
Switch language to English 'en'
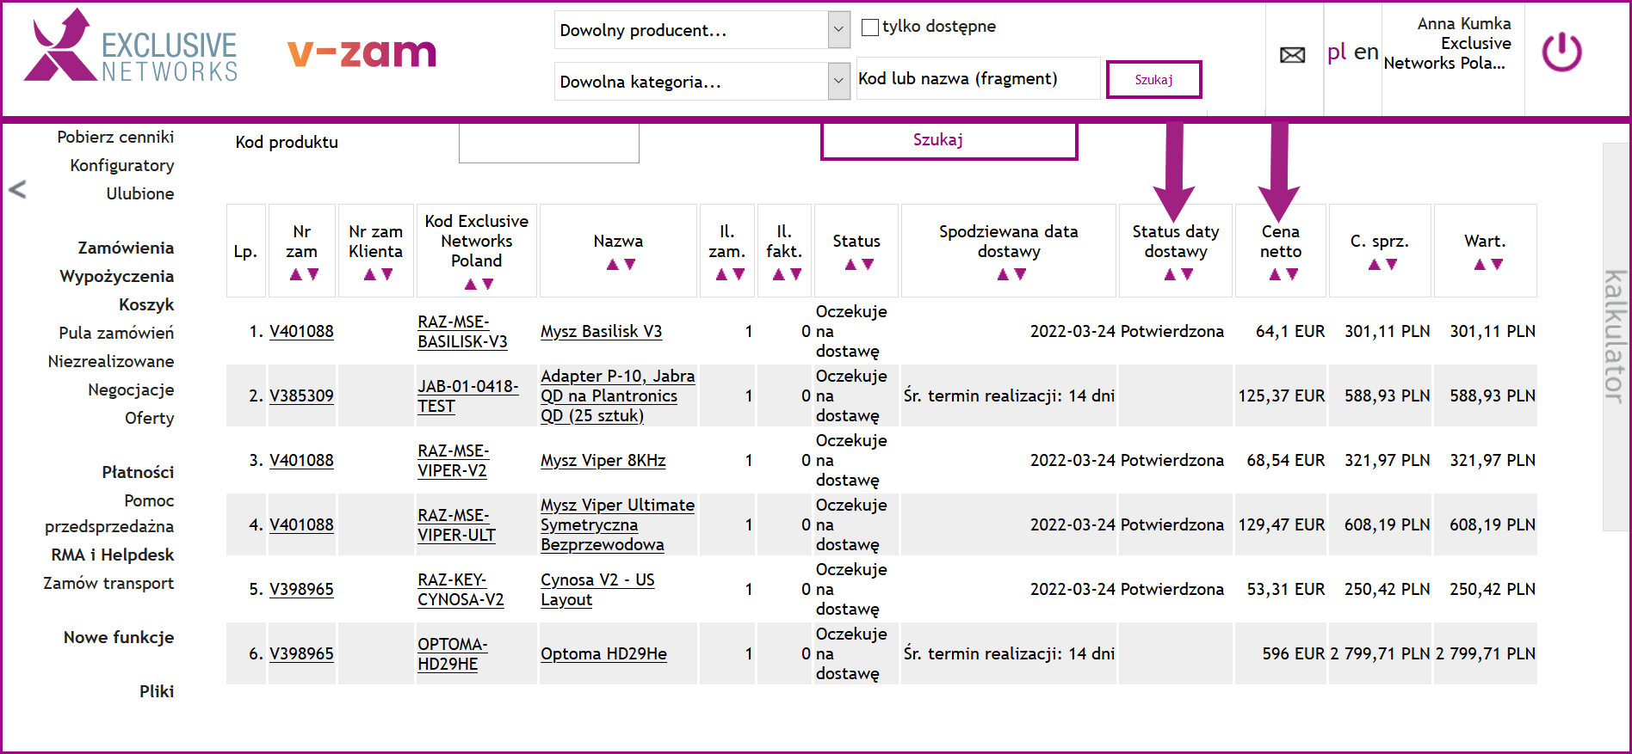point(1366,52)
